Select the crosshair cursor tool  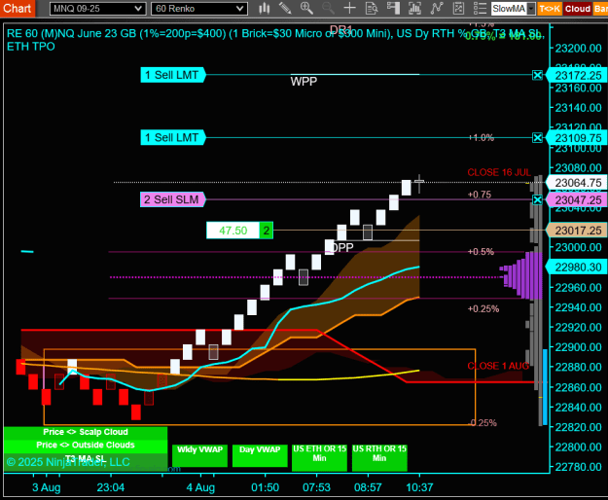tap(350, 8)
